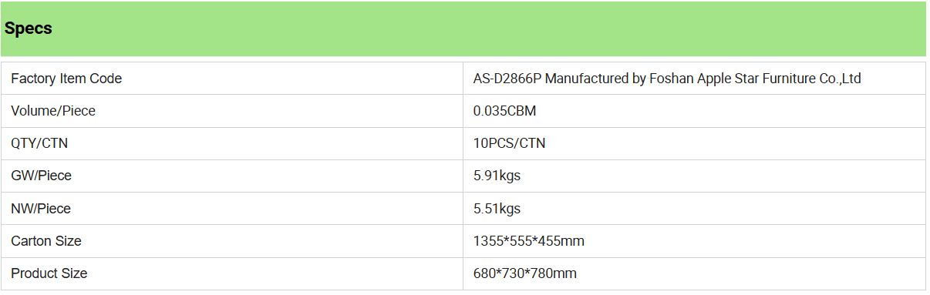Select the Carton Size row label
The height and width of the screenshot is (295, 930).
(46, 241)
